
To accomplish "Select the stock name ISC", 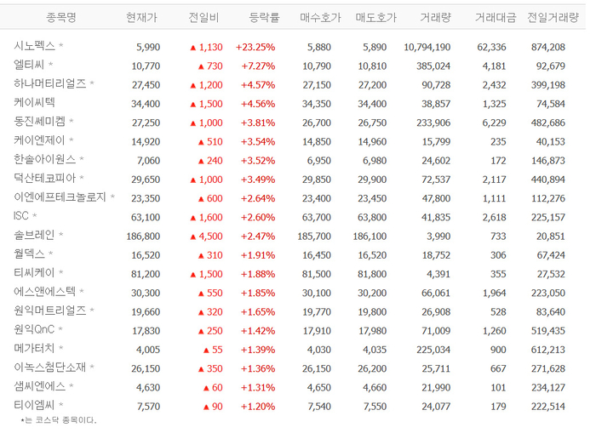I will coord(21,216).
